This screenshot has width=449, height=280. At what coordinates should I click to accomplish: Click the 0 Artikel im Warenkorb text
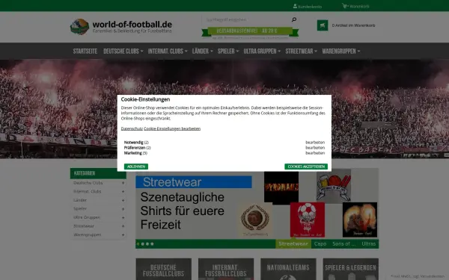(353, 25)
